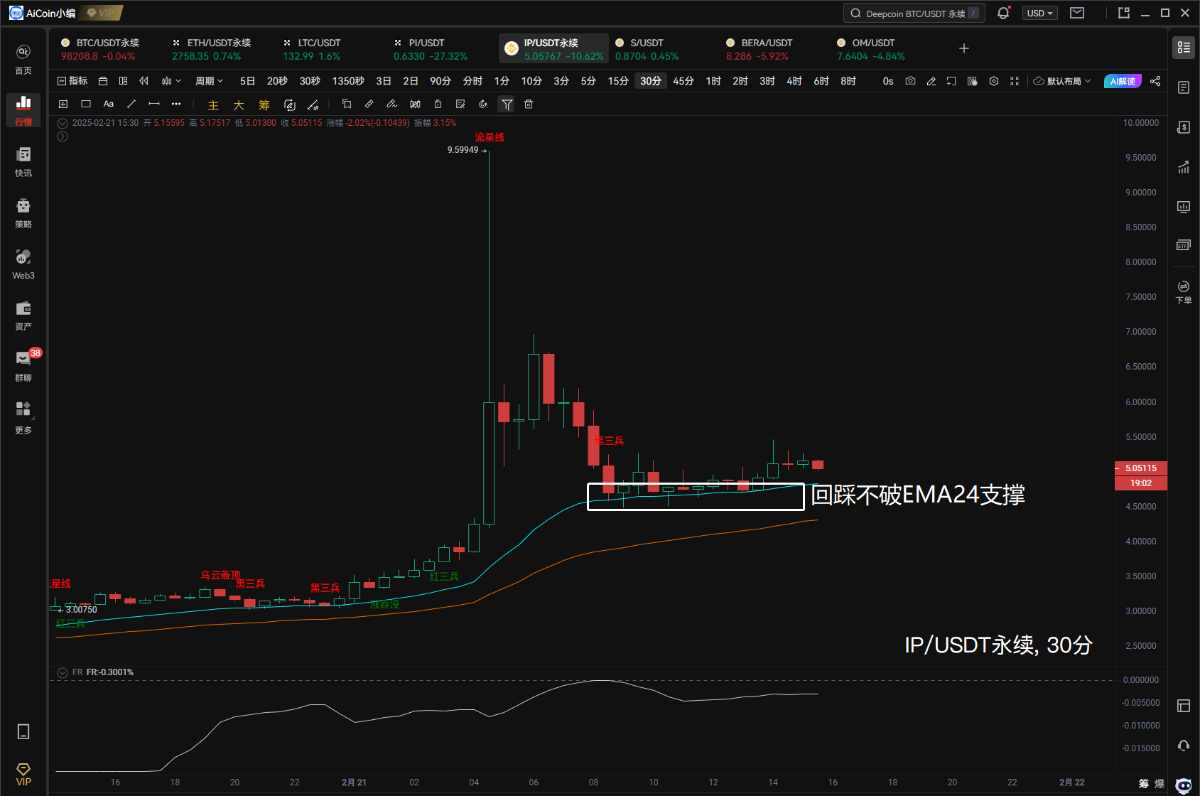The height and width of the screenshot is (796, 1200).
Task: Toggle the bottom-right 爆 button
Action: (x=1160, y=783)
